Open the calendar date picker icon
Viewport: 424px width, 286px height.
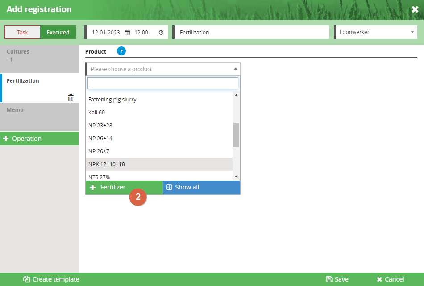point(127,33)
